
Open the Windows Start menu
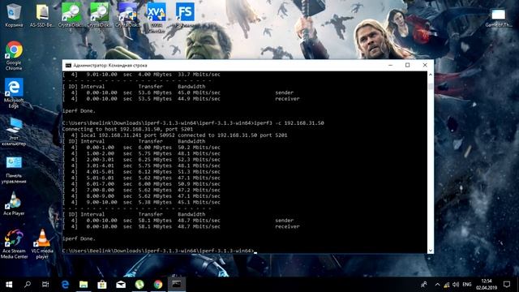(x=9, y=285)
